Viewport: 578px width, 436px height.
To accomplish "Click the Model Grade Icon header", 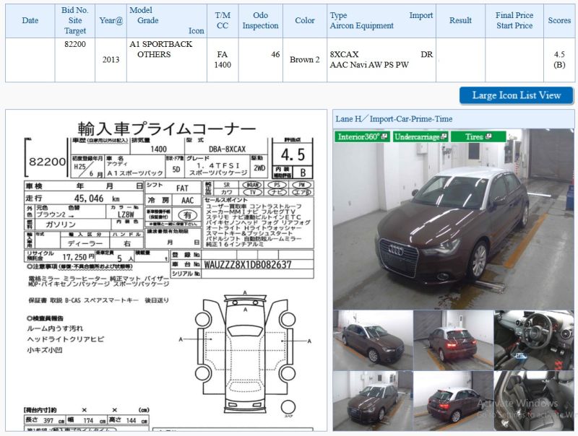I will pyautogui.click(x=167, y=21).
